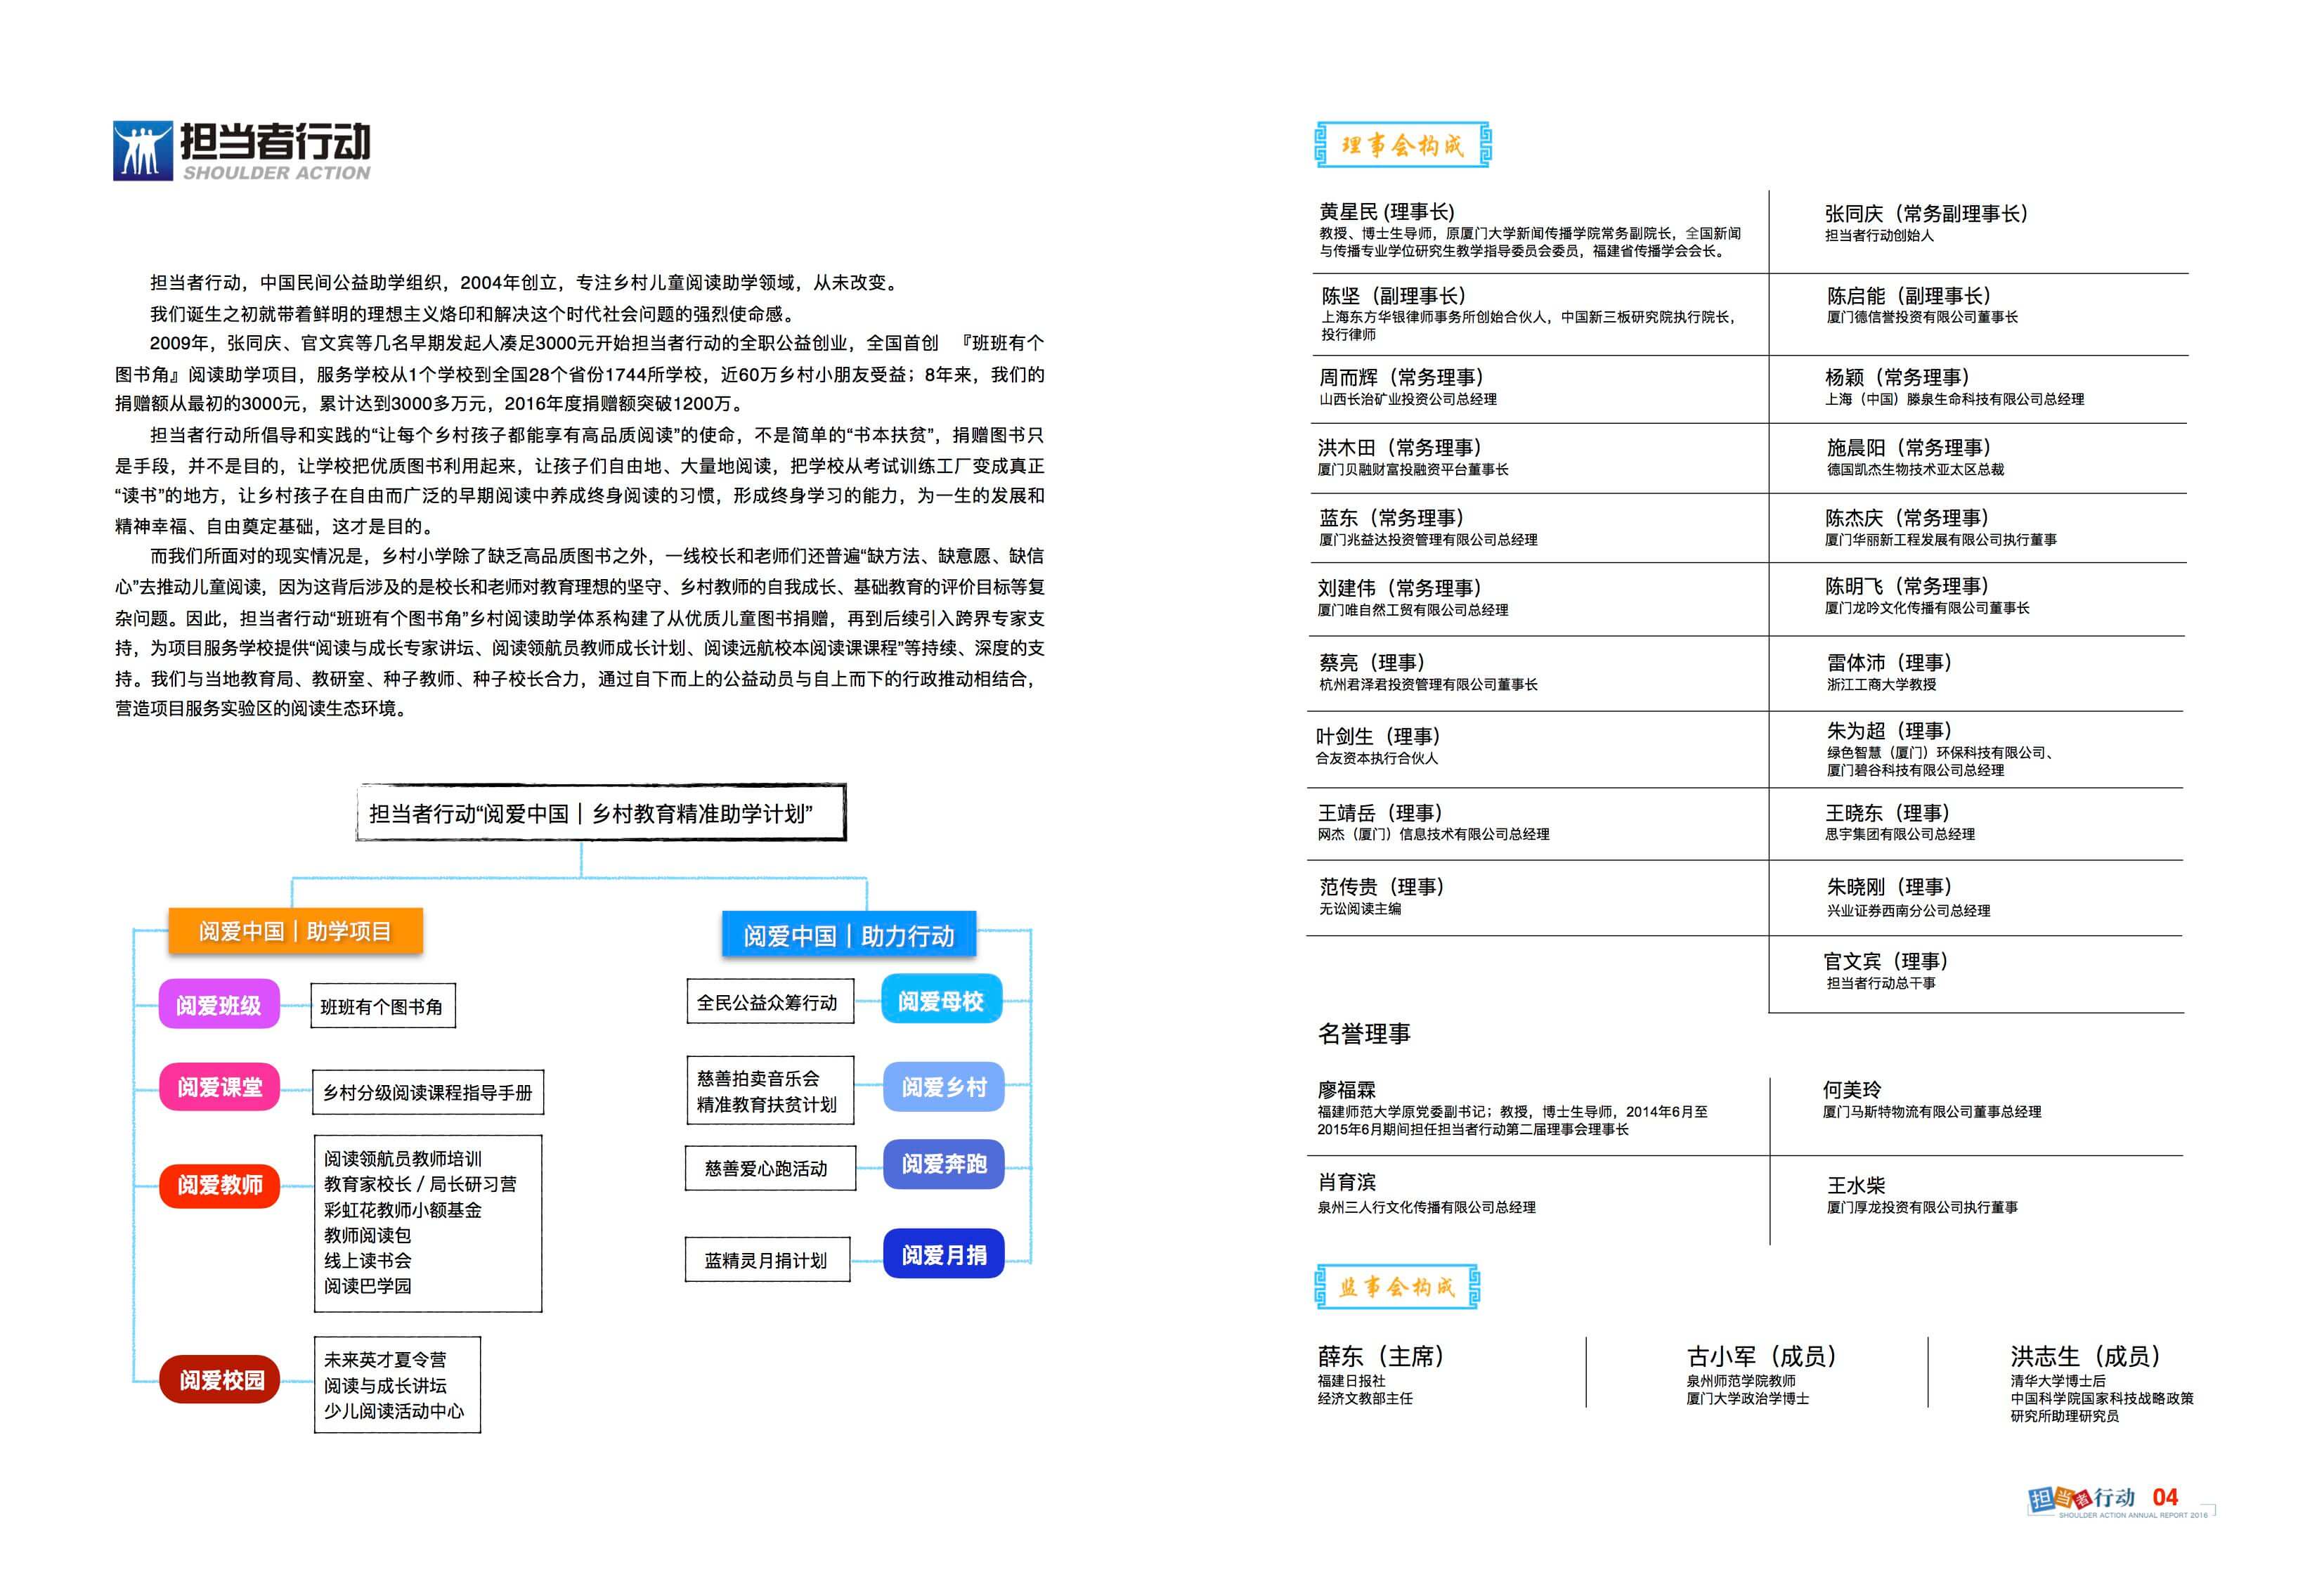Click the 未来英才夏令营 line
This screenshot has height=1577, width=2324.
(385, 1359)
